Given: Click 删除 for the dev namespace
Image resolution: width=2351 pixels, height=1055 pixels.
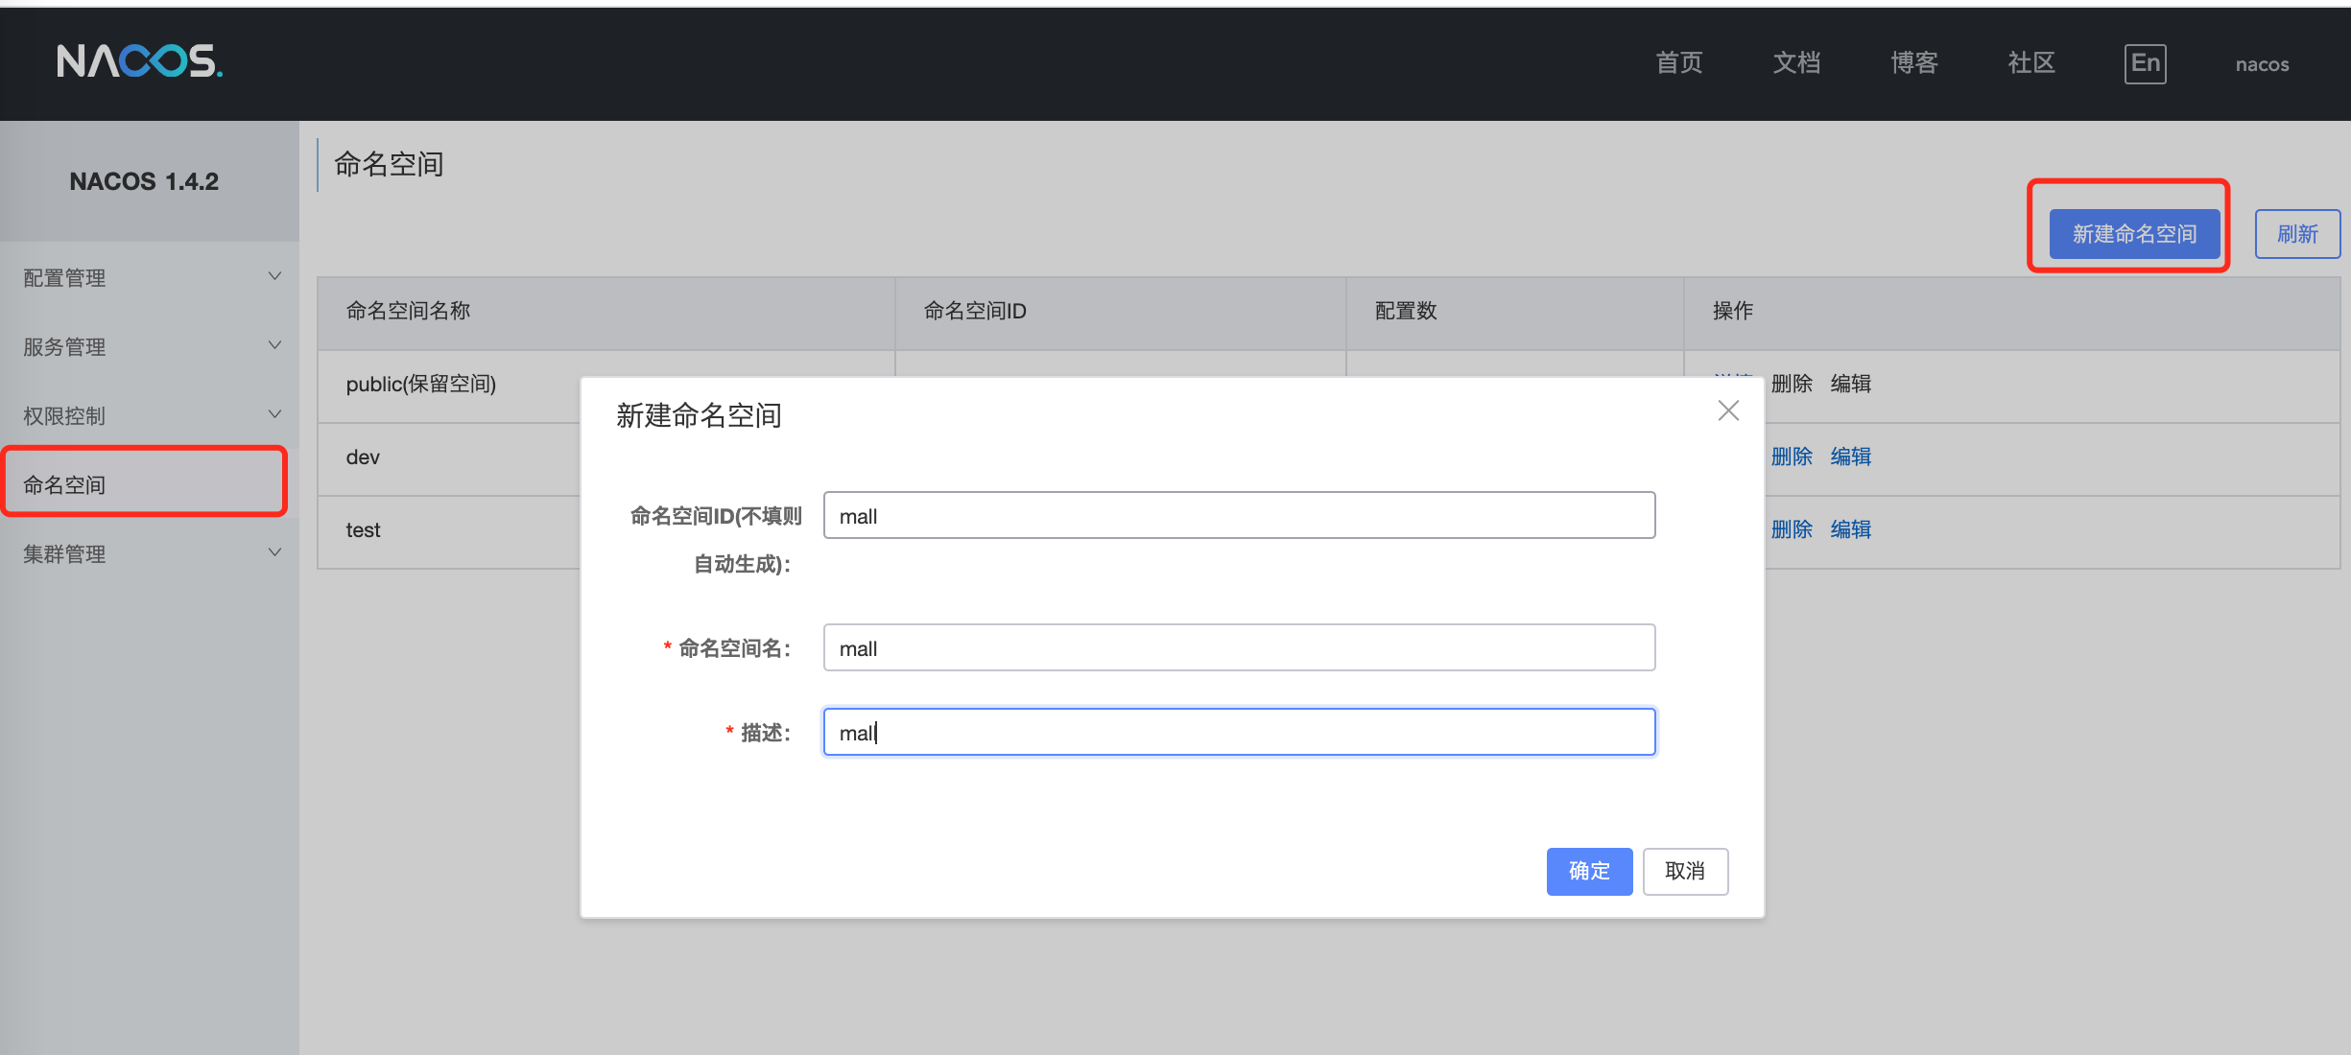Looking at the screenshot, I should coord(1792,457).
